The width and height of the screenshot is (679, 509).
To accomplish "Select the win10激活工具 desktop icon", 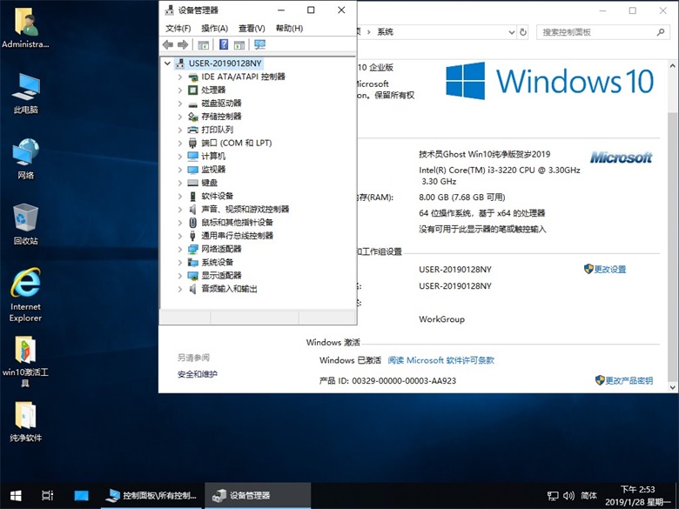I will pos(25,360).
